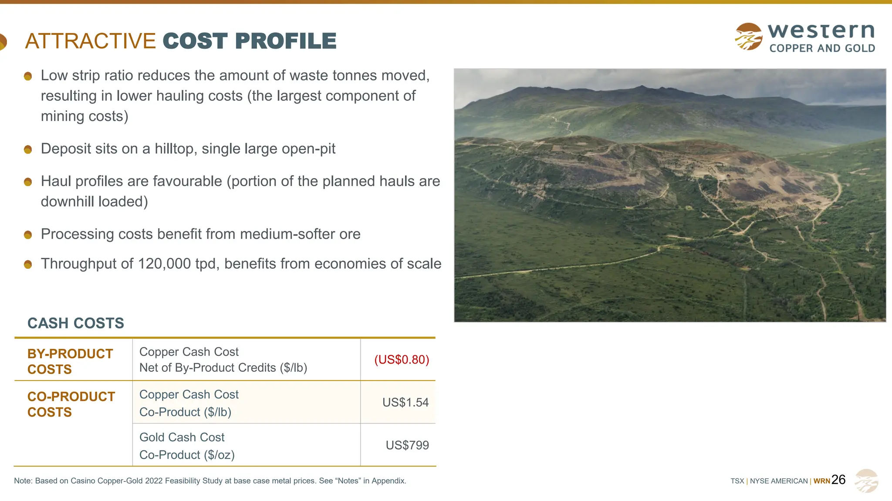Click the bullet icon beside 'Haul profiles are favourable'
The height and width of the screenshot is (501, 892).
point(28,182)
